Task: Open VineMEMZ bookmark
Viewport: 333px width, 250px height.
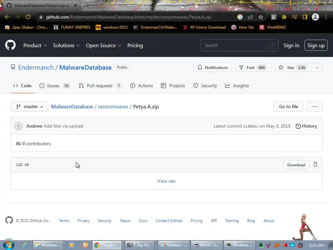Action: (273, 27)
